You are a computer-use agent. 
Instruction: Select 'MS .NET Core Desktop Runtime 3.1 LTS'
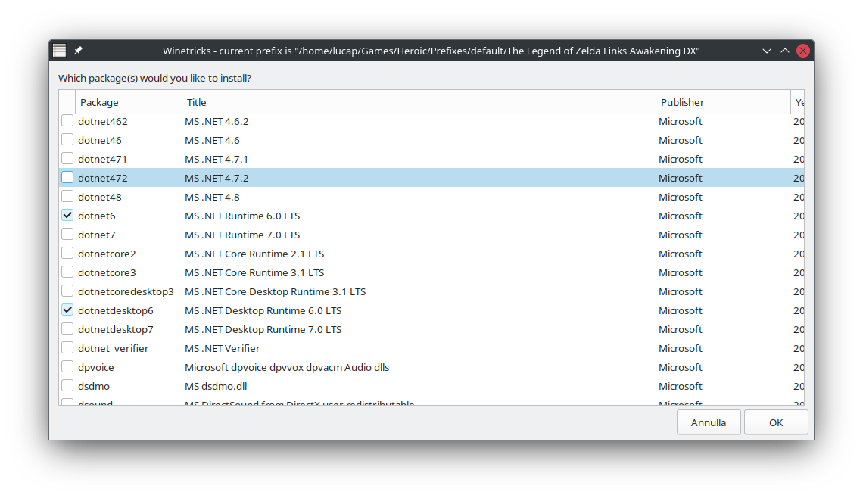276,291
